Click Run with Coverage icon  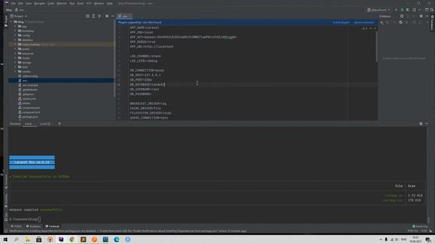(x=408, y=9)
